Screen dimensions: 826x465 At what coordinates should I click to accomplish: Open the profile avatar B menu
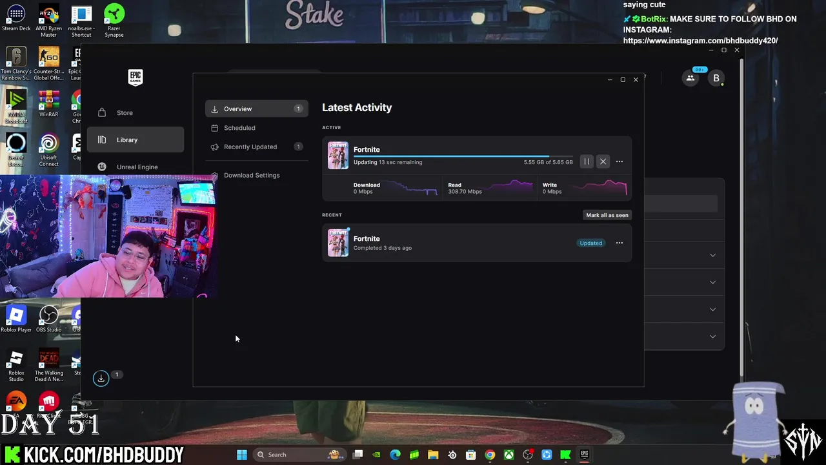[x=716, y=78]
